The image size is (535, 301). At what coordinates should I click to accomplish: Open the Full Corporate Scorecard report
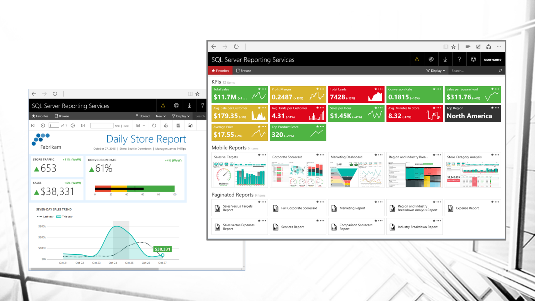pyautogui.click(x=299, y=208)
